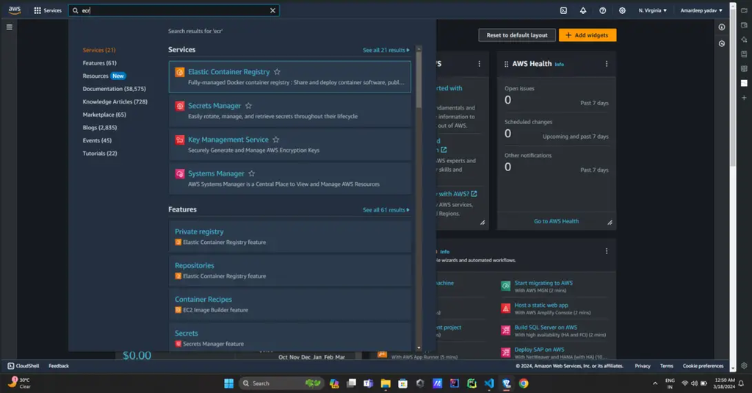Image resolution: width=752 pixels, height=393 pixels.
Task: Favorite Secrets Manager with its star
Action: (x=248, y=106)
